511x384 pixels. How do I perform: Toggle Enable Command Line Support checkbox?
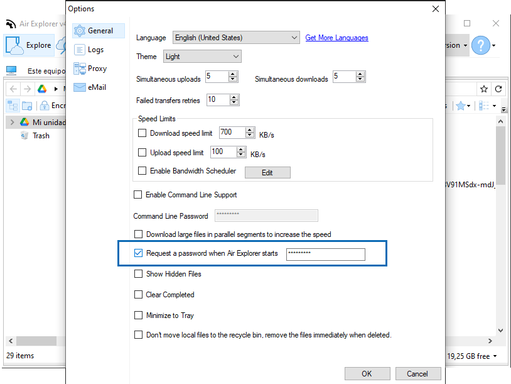point(138,195)
